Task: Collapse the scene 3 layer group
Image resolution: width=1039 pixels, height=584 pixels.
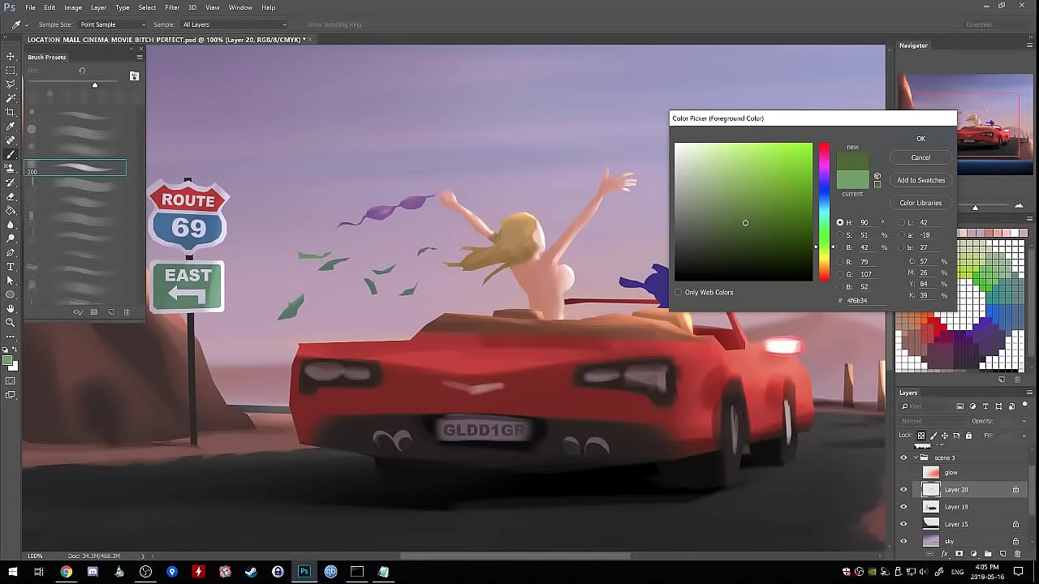Action: pos(914,457)
